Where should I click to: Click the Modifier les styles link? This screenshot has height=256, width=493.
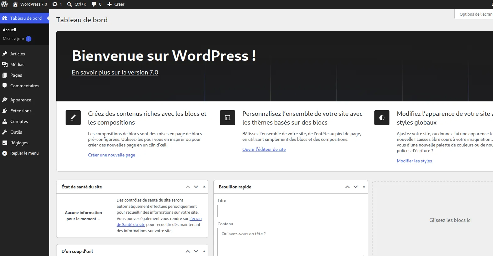[414, 161]
